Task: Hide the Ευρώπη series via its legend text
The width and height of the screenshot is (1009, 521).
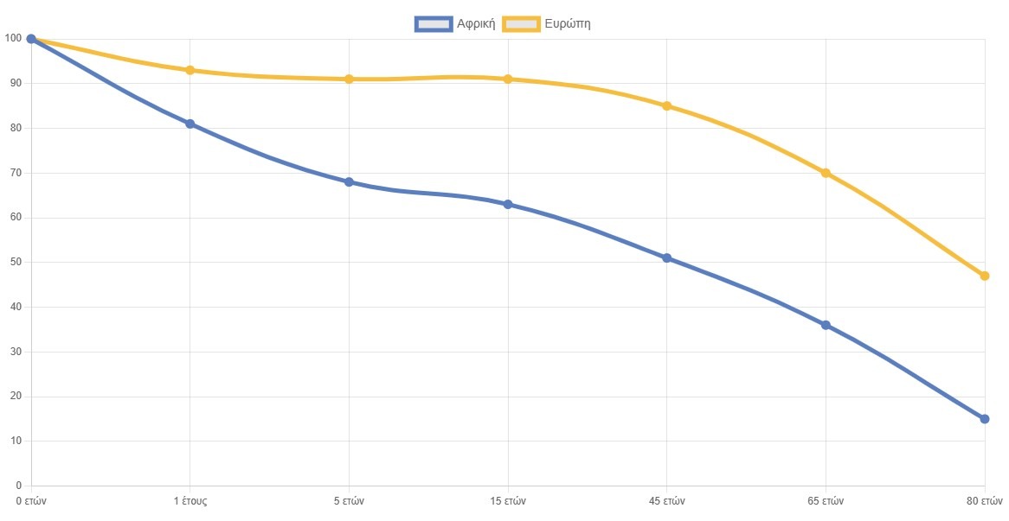Action: pyautogui.click(x=568, y=24)
